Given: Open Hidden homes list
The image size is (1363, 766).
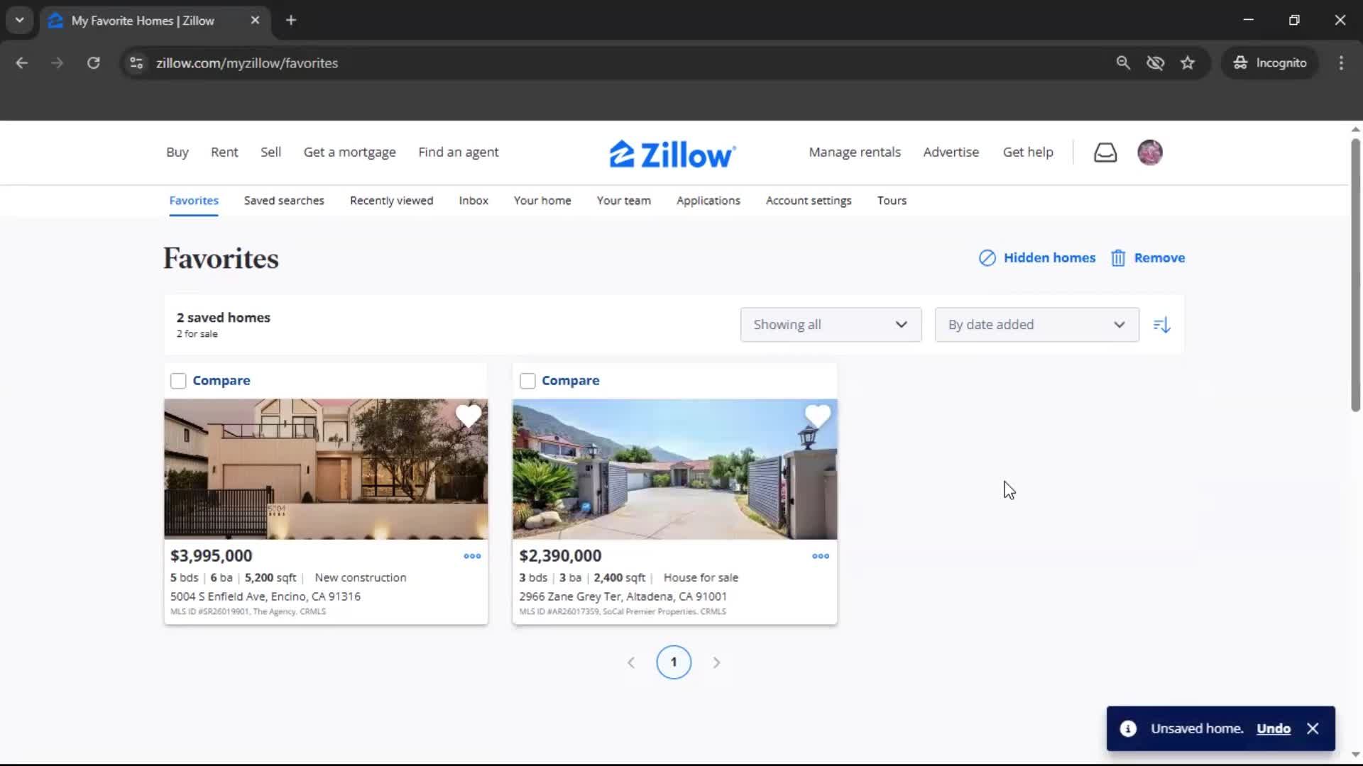Looking at the screenshot, I should (1037, 258).
